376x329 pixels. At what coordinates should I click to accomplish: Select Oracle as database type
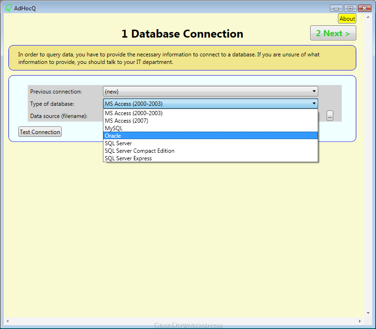(211, 136)
